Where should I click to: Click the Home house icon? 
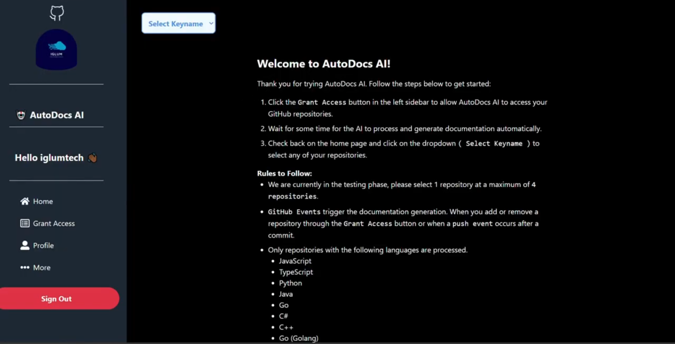click(25, 201)
